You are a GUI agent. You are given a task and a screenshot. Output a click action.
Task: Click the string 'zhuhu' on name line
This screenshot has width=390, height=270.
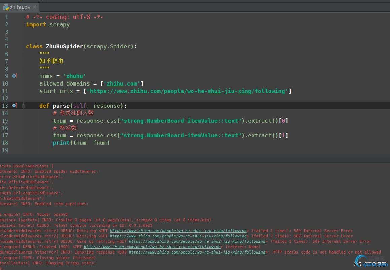coord(75,76)
